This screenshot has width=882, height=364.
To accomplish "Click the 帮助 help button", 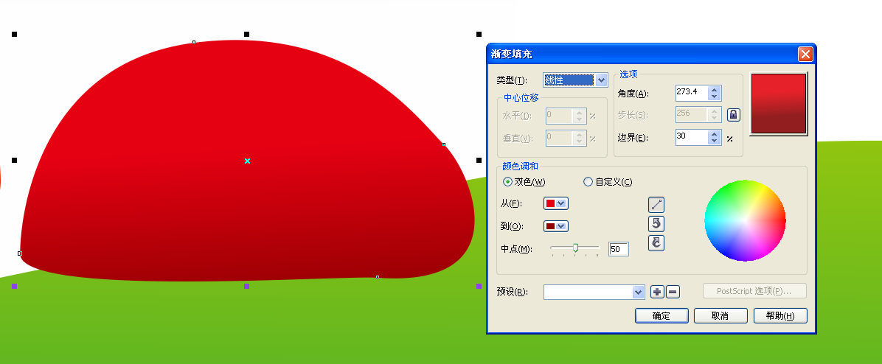I will [780, 315].
